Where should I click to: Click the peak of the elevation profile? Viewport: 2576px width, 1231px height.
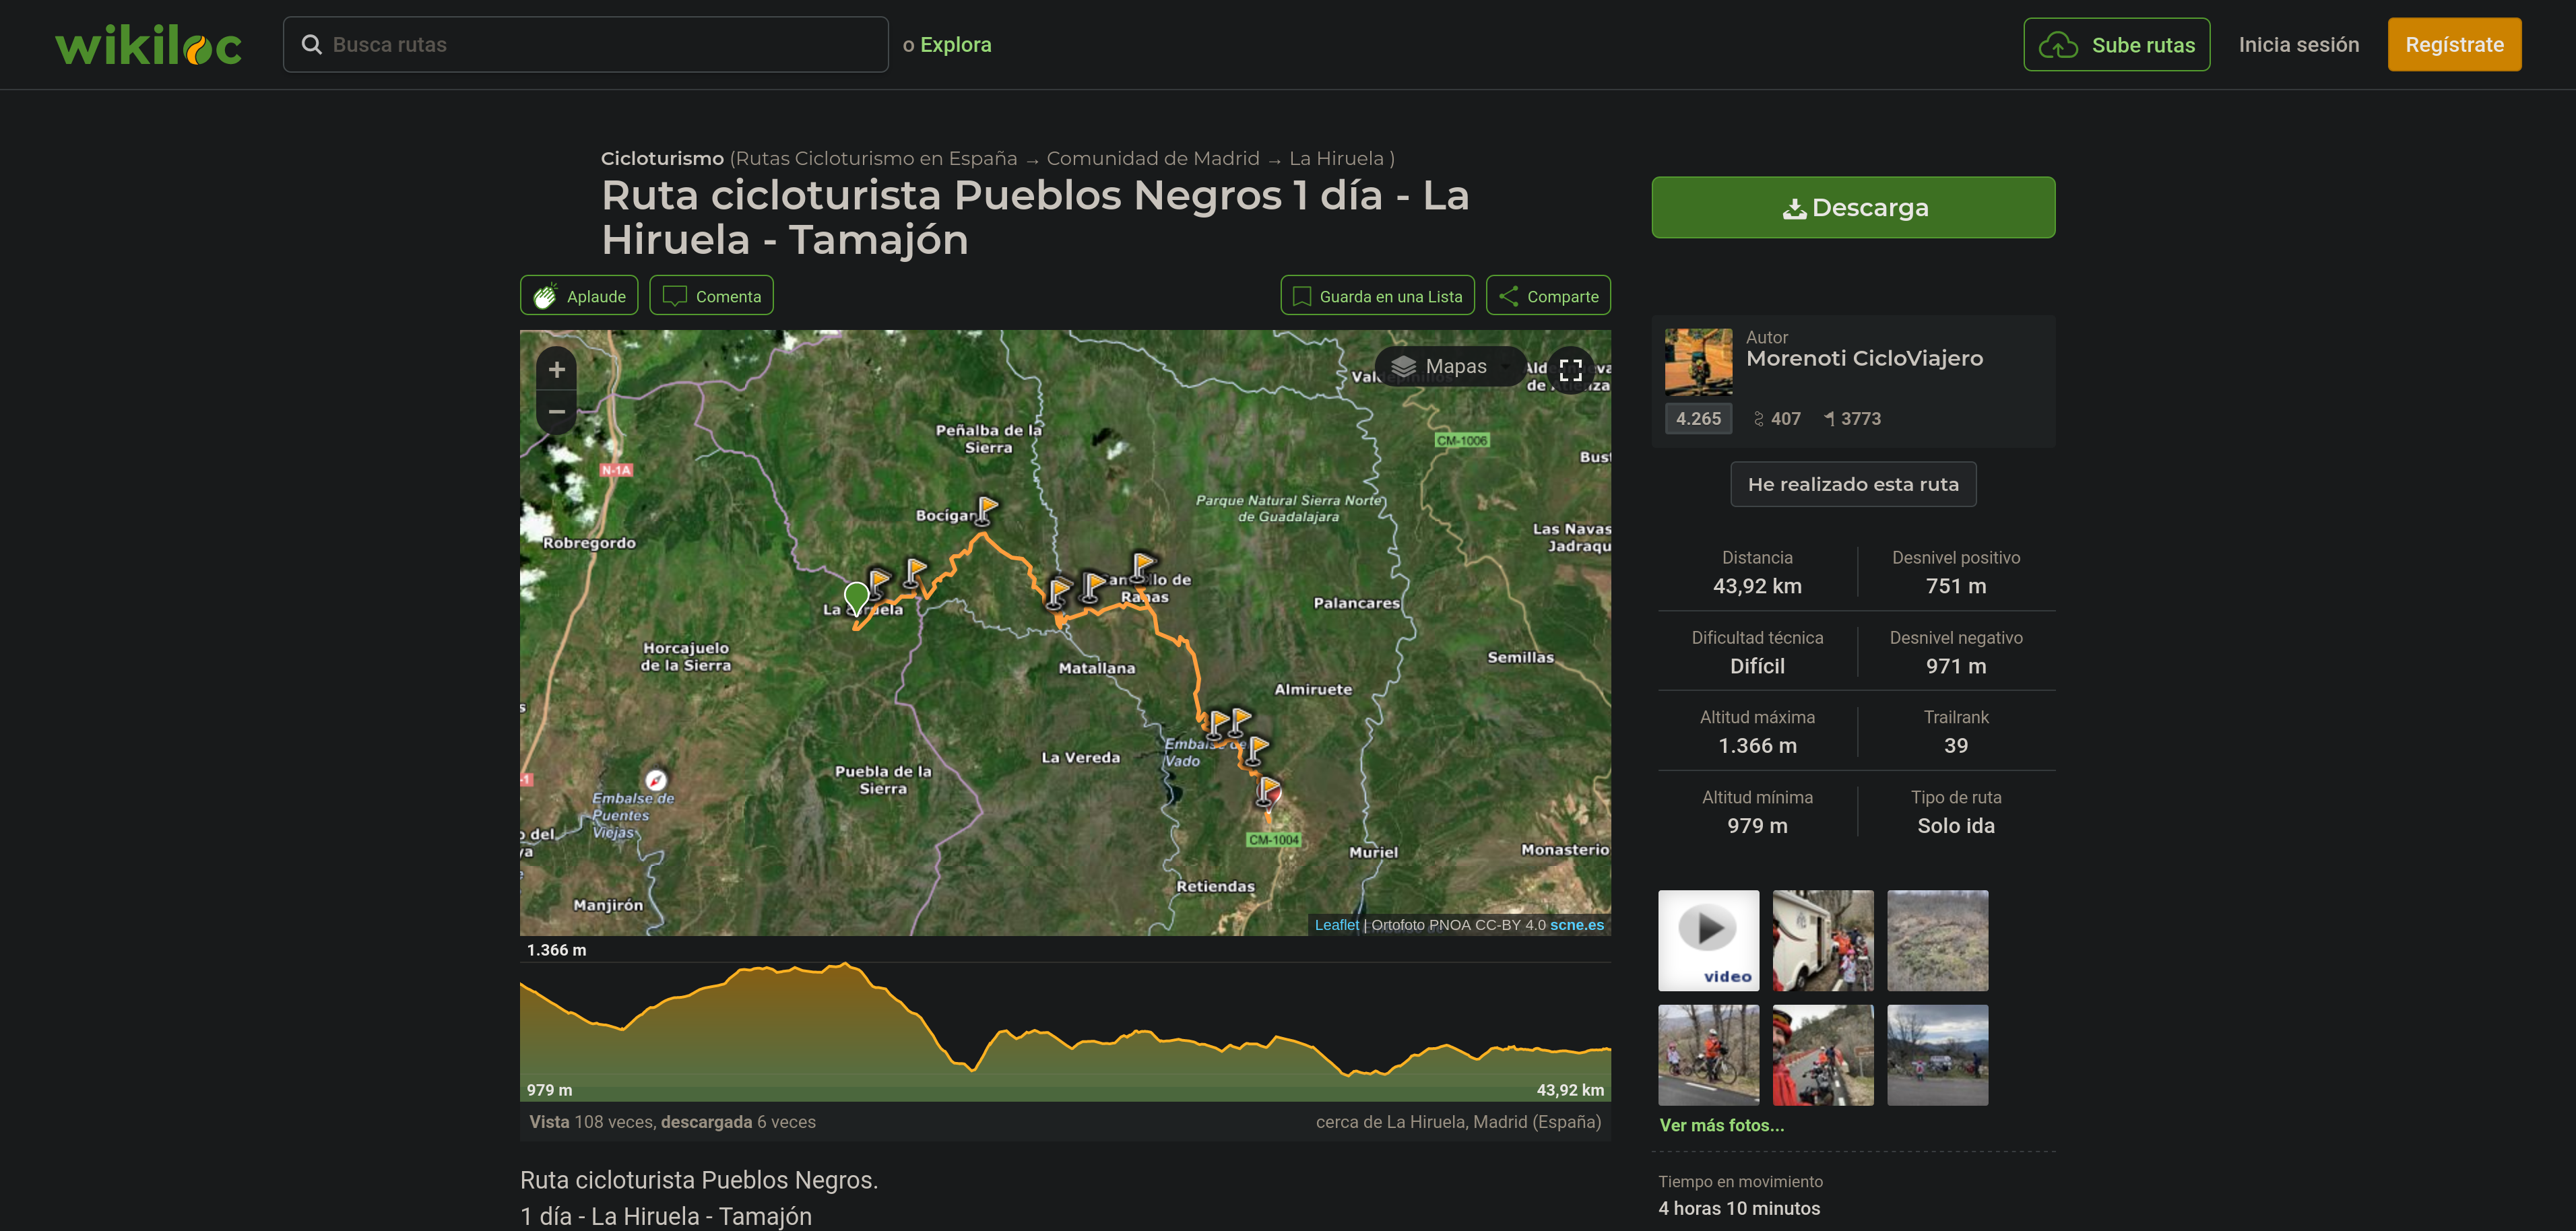[x=846, y=966]
